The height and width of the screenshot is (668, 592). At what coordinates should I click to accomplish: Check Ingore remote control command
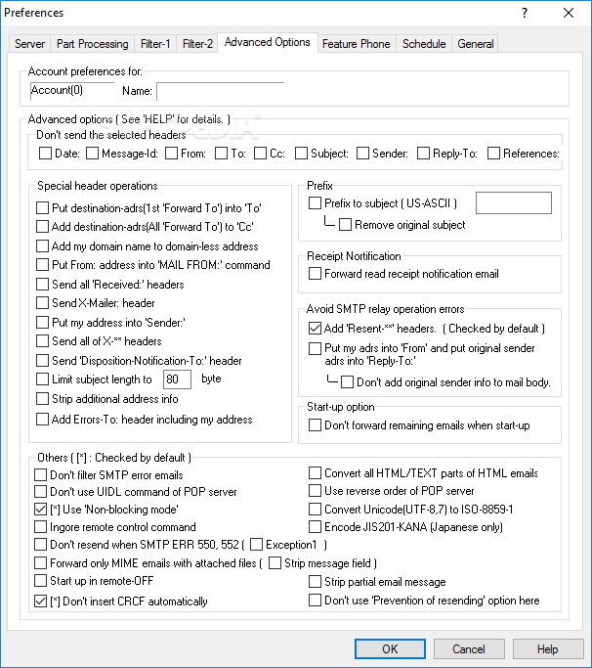tap(40, 527)
